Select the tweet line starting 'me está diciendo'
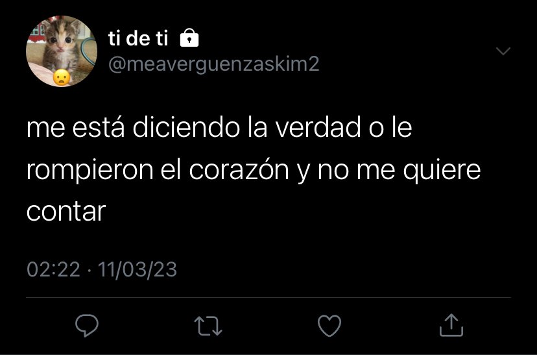 click(219, 127)
